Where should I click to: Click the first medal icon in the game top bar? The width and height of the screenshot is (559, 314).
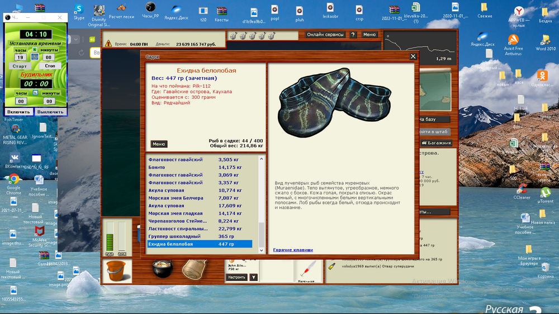[233, 36]
